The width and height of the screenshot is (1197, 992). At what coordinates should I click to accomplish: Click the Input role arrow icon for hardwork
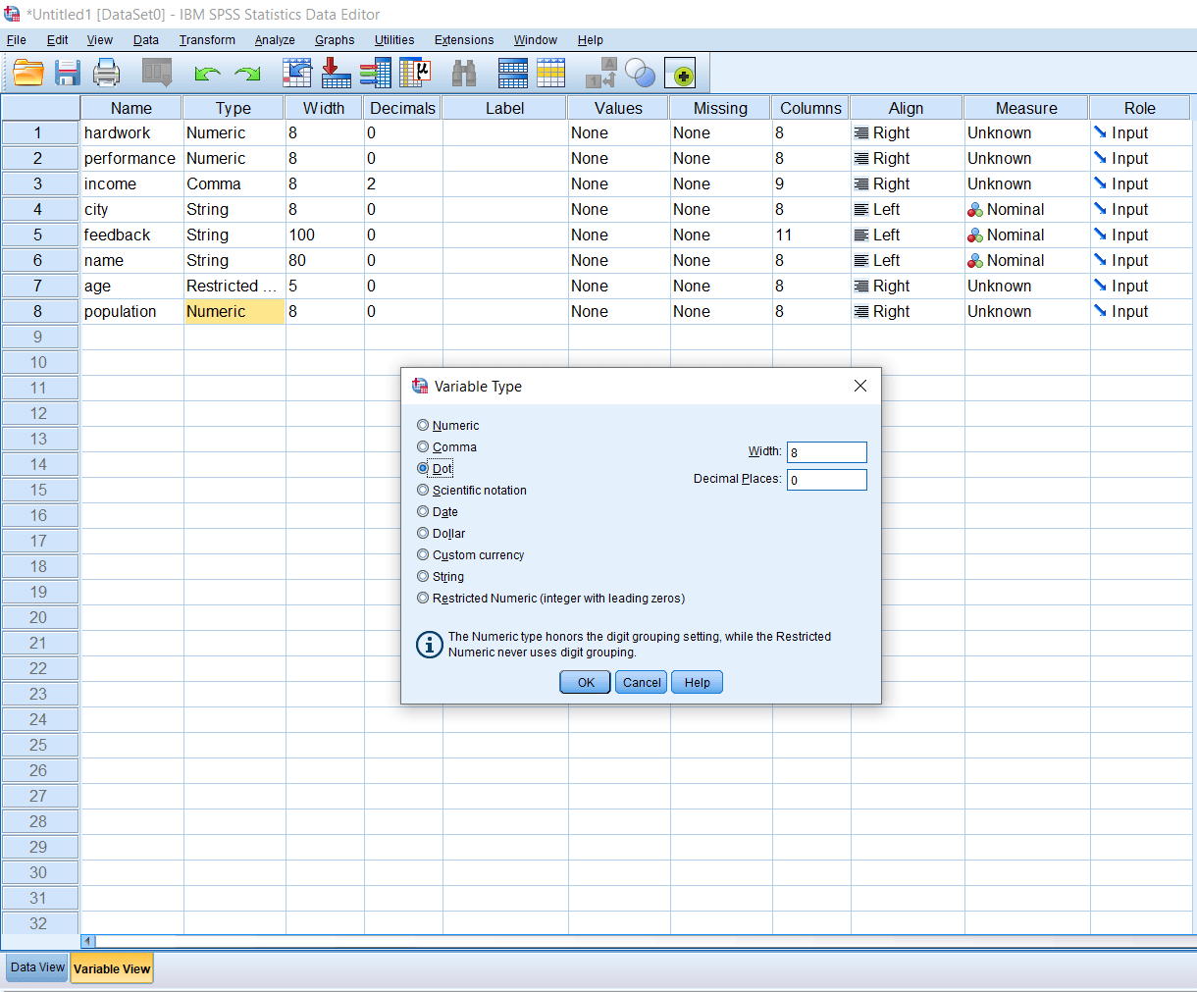(x=1100, y=132)
